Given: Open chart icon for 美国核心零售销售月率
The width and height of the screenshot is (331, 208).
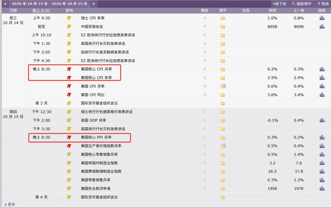Looking at the screenshot, I should (322, 155).
